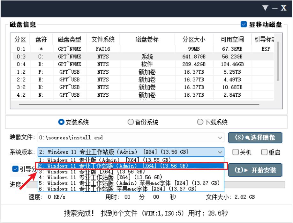293x223 pixels.
Task: Choose option 6: 专业工作站版 苹果mac字体
Action: tap(131, 189)
